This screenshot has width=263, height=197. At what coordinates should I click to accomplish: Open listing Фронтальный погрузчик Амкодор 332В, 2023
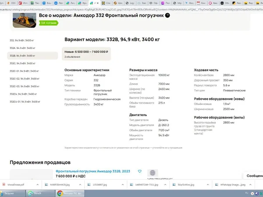93,171
